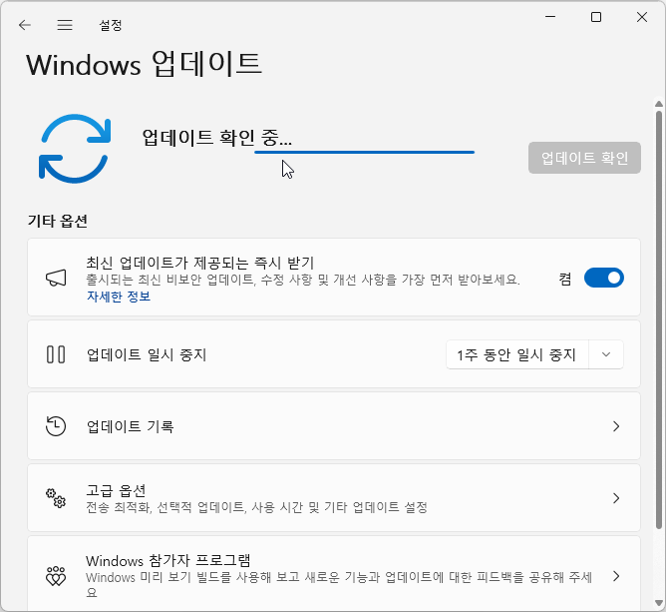Click the 출시되는 최신 비보안 업데이트 description text
Viewport: 666px width, 612px height.
click(303, 280)
